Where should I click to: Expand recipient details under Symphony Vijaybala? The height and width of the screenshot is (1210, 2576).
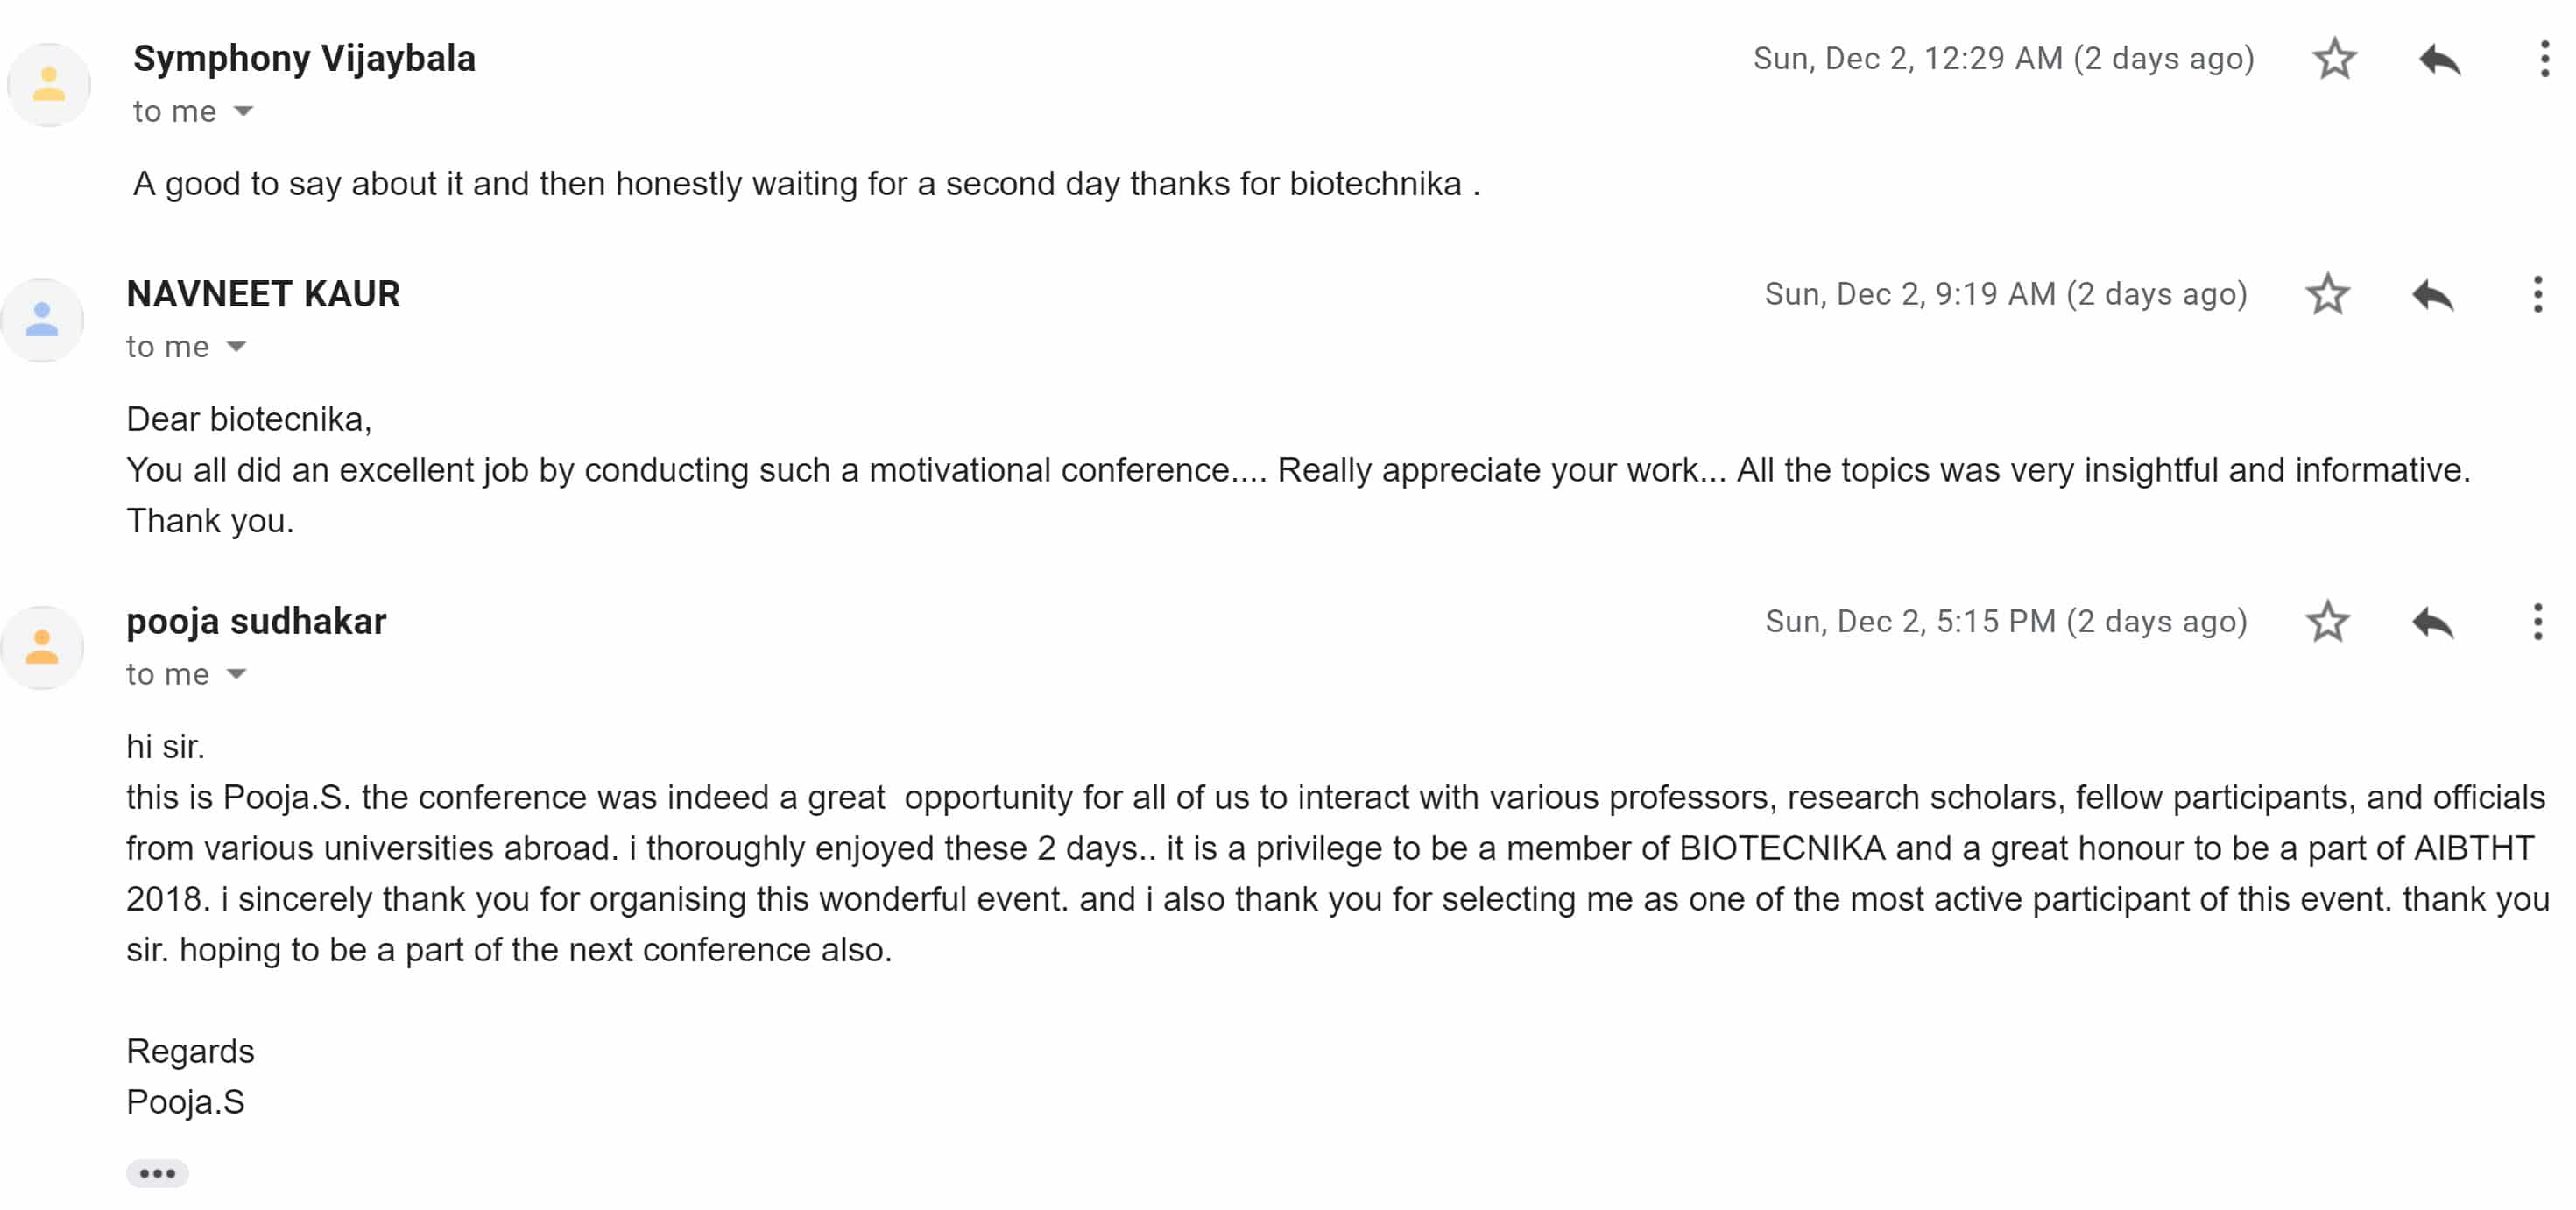(x=243, y=111)
